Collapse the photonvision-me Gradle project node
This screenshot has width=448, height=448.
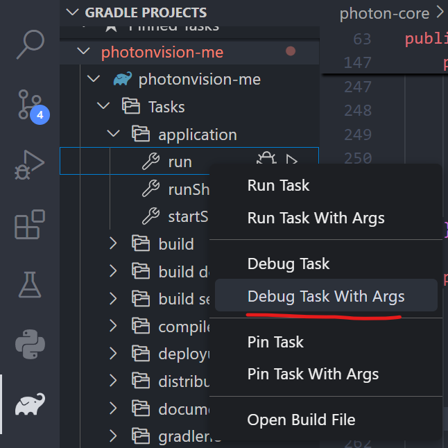(x=94, y=78)
